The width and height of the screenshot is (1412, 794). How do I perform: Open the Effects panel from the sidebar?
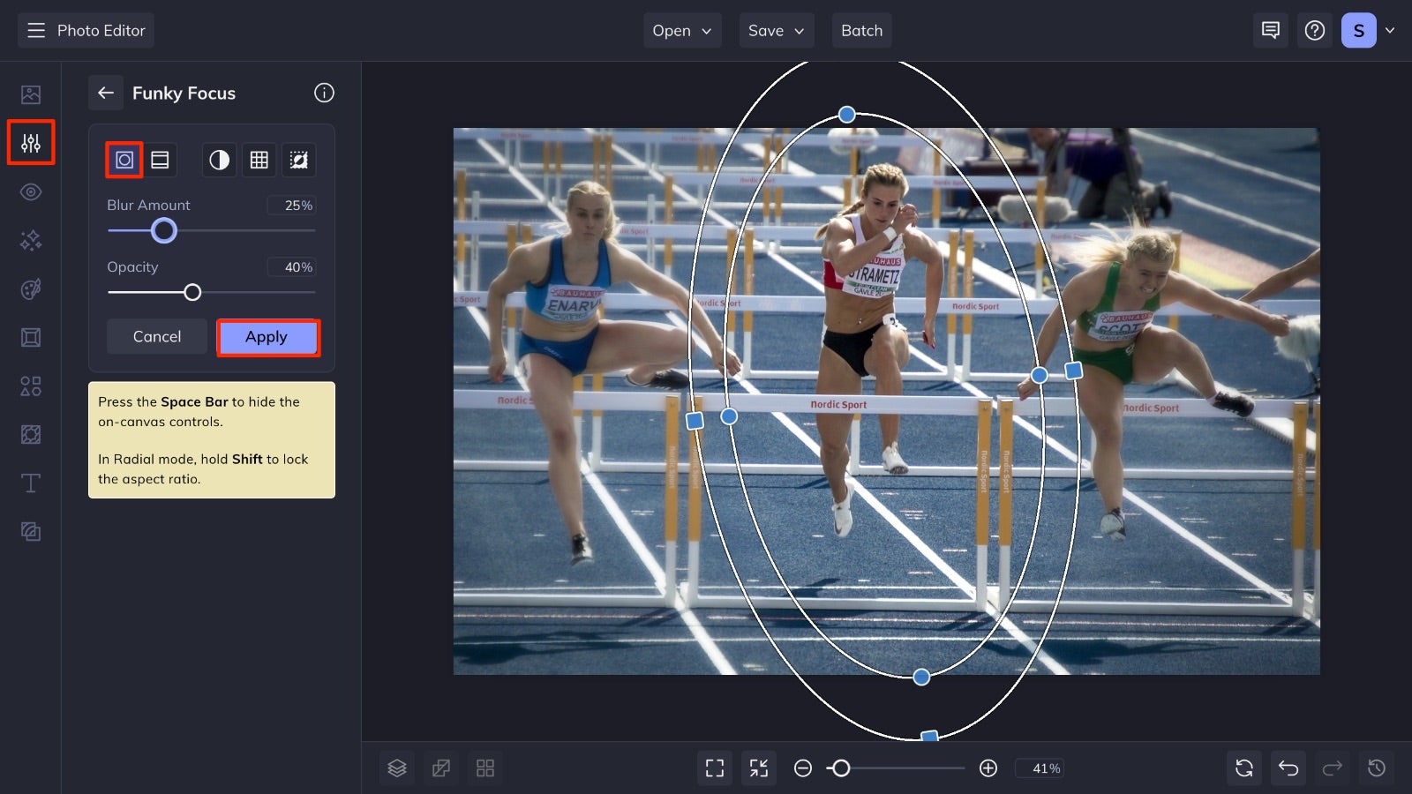click(x=31, y=240)
